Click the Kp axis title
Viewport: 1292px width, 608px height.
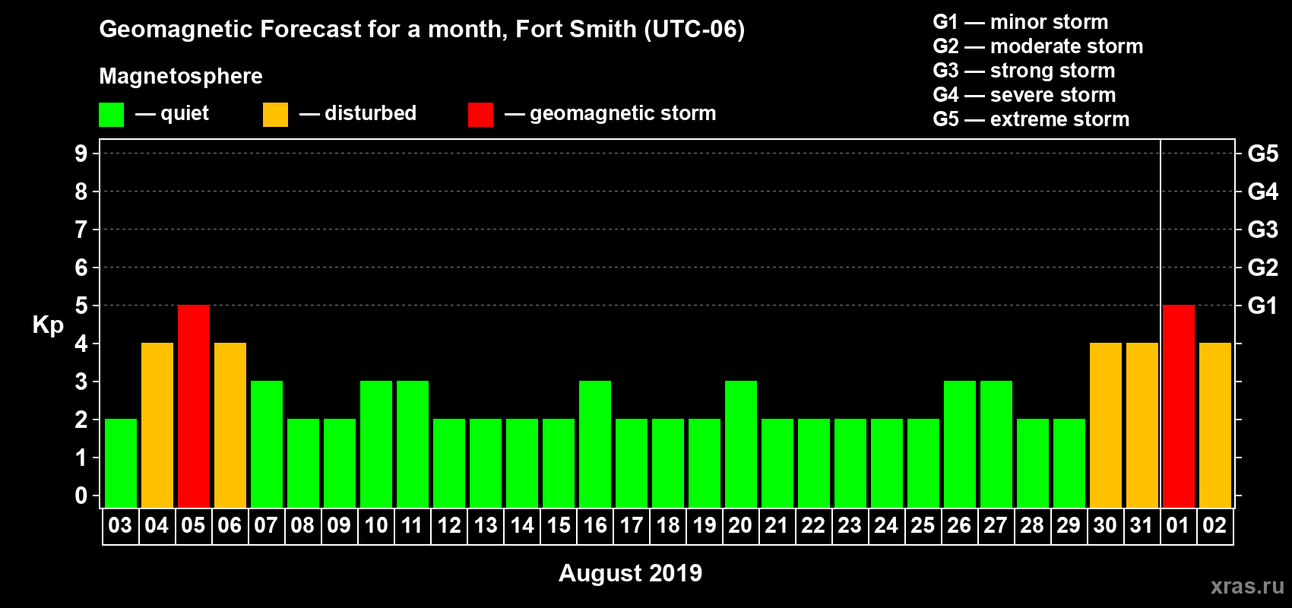(48, 325)
